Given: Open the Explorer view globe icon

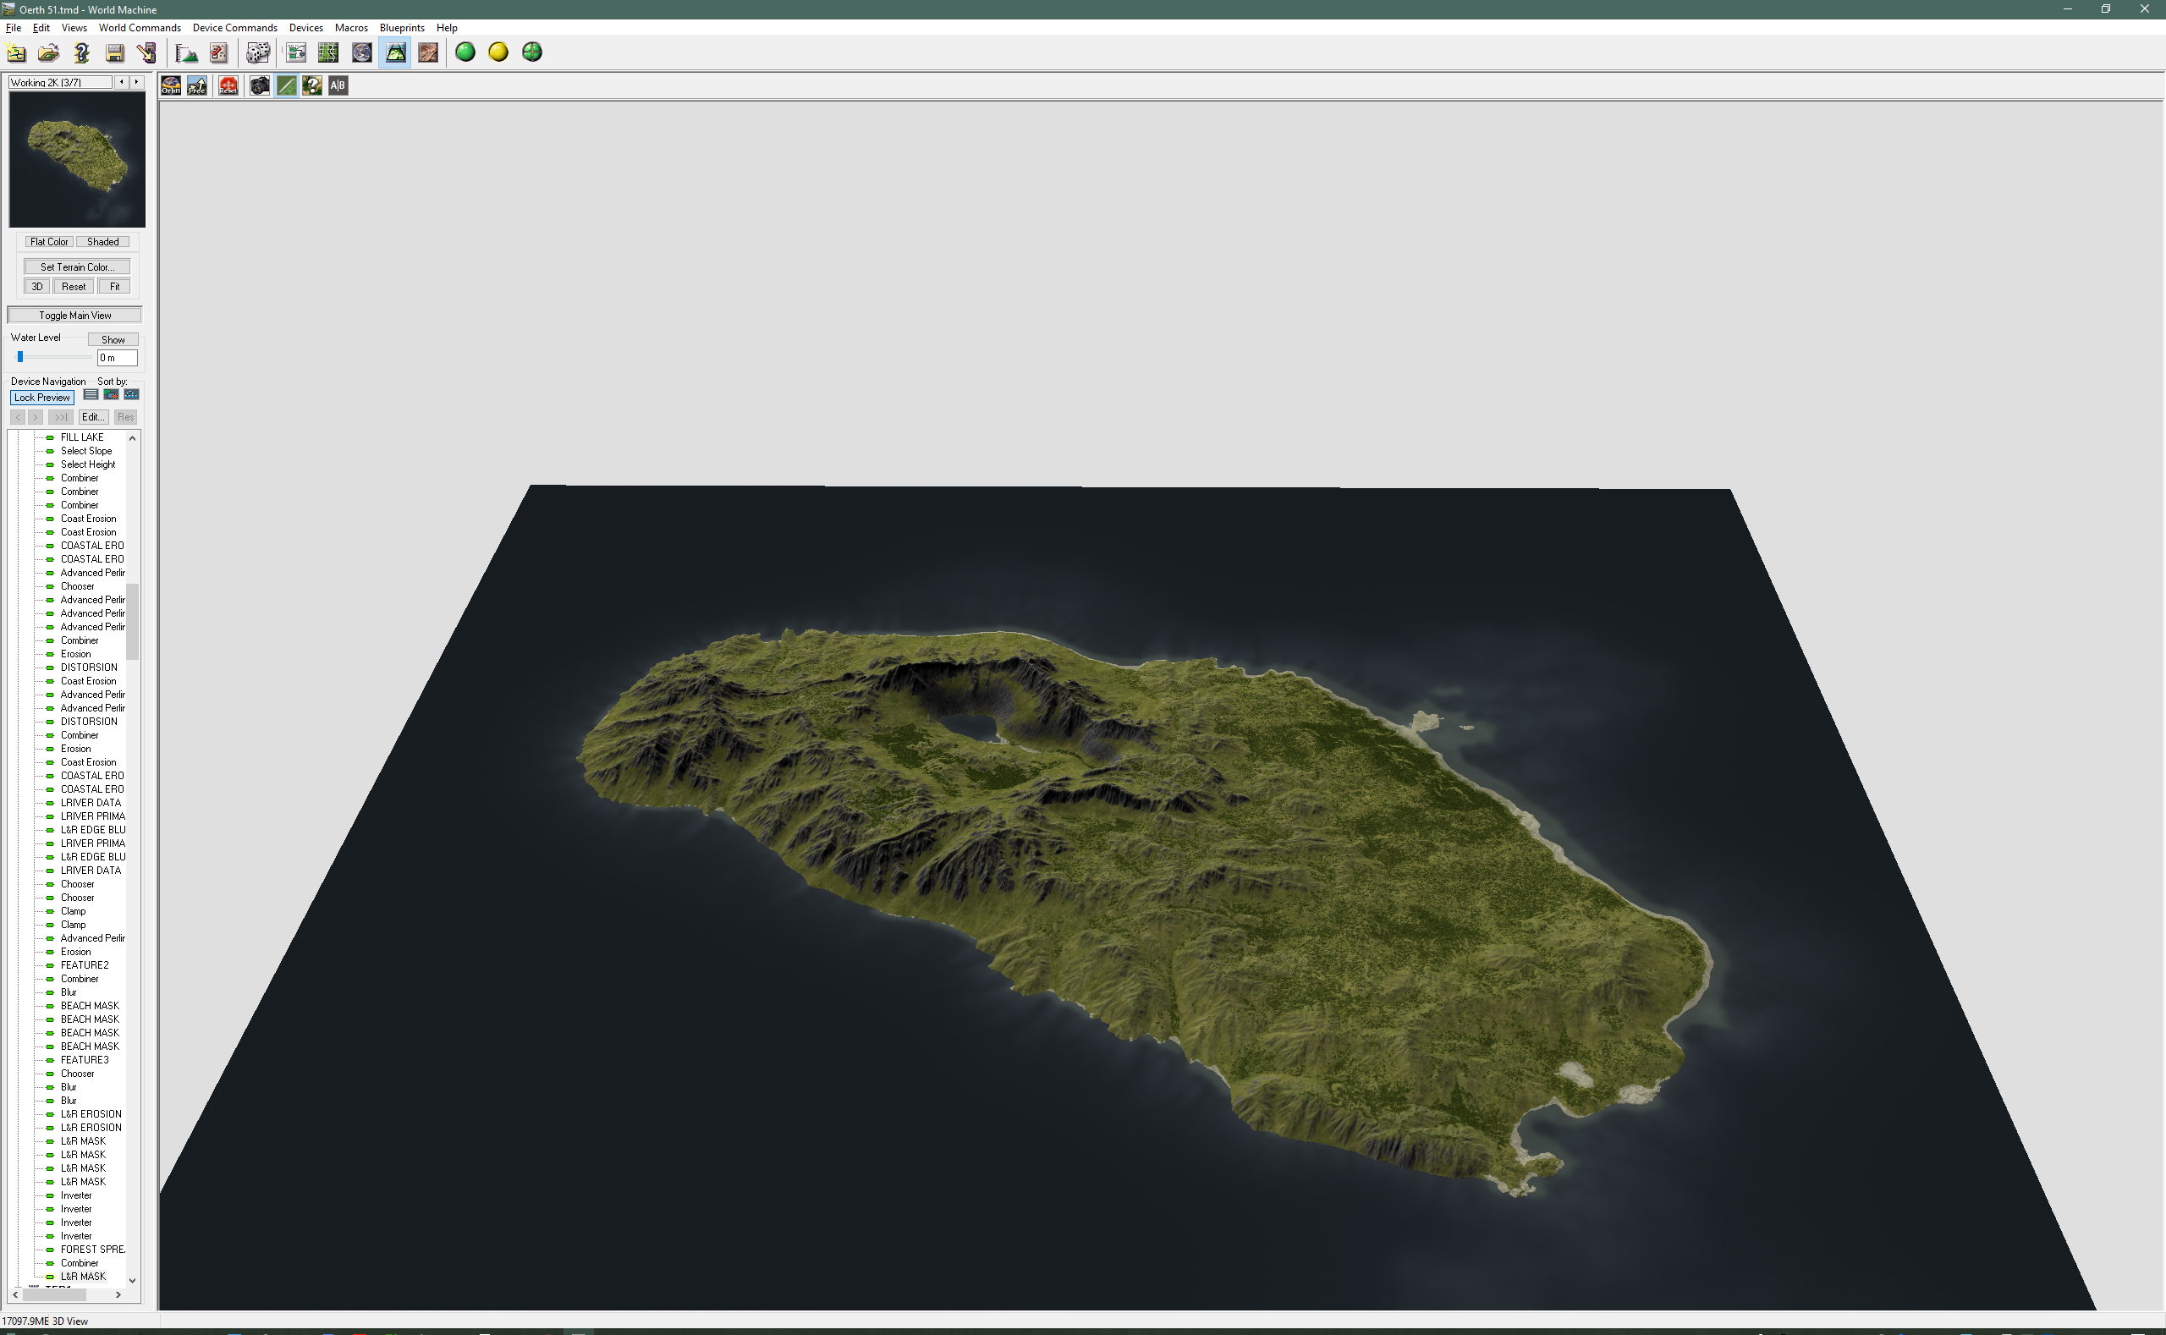Looking at the screenshot, I should tap(361, 53).
